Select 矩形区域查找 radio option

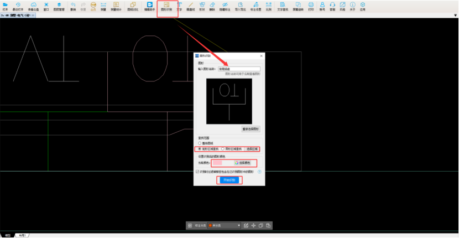tap(200, 149)
